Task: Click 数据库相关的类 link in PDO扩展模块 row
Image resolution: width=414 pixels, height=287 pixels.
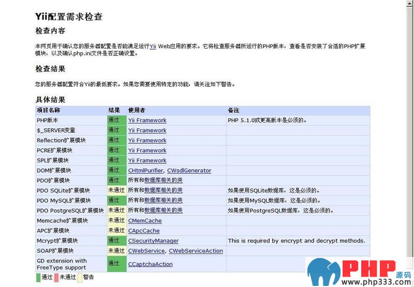Action: point(164,180)
